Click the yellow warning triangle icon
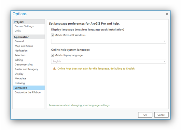Screen dimensions: 181x130 (x=54, y=69)
